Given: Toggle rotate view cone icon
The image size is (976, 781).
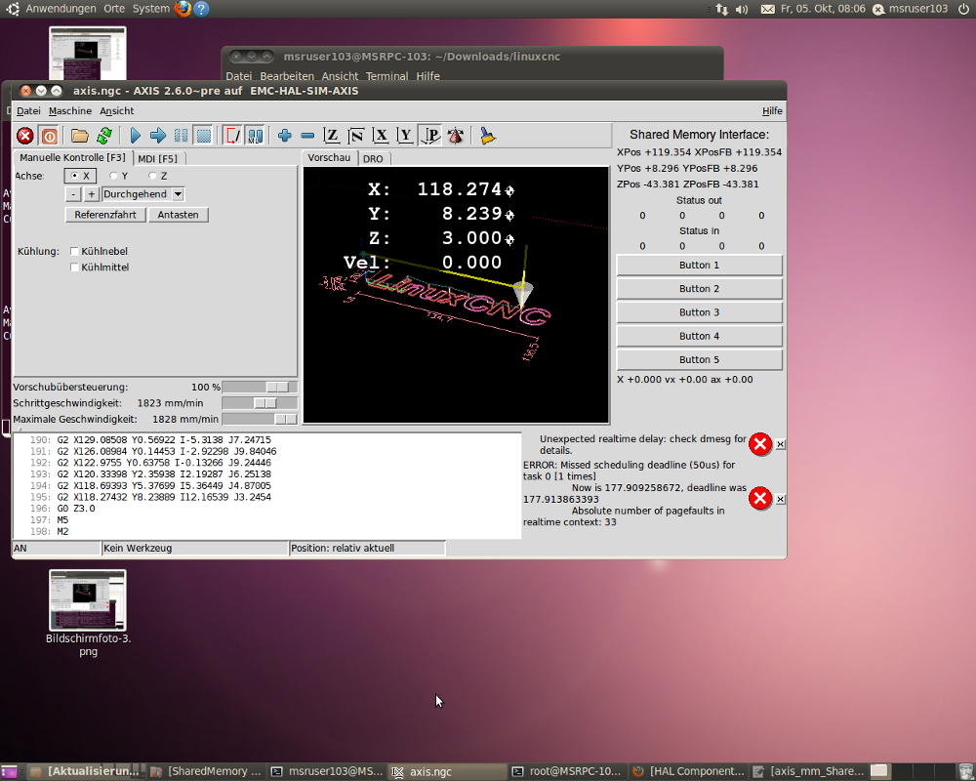Looking at the screenshot, I should (x=456, y=136).
